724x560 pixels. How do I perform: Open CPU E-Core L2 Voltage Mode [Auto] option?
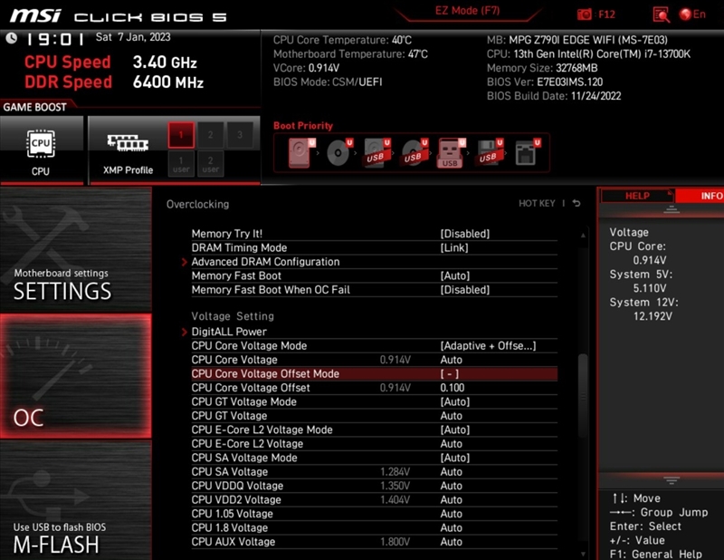(374, 430)
